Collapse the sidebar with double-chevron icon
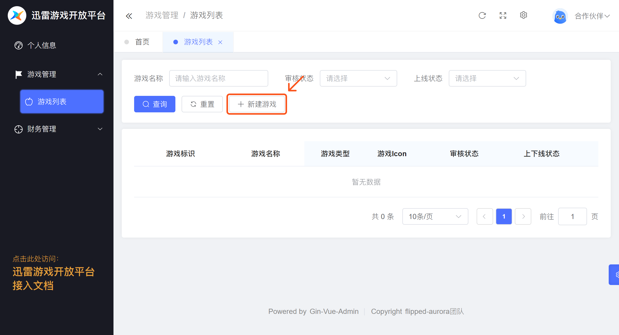The image size is (619, 335). point(129,16)
